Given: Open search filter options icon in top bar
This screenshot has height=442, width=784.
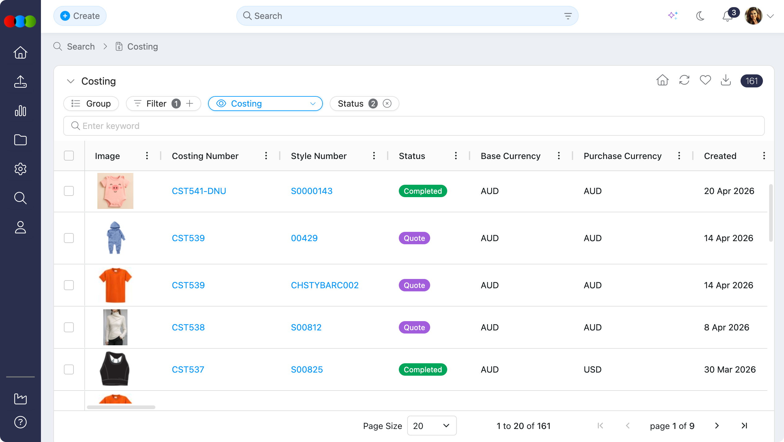Looking at the screenshot, I should tap(568, 16).
